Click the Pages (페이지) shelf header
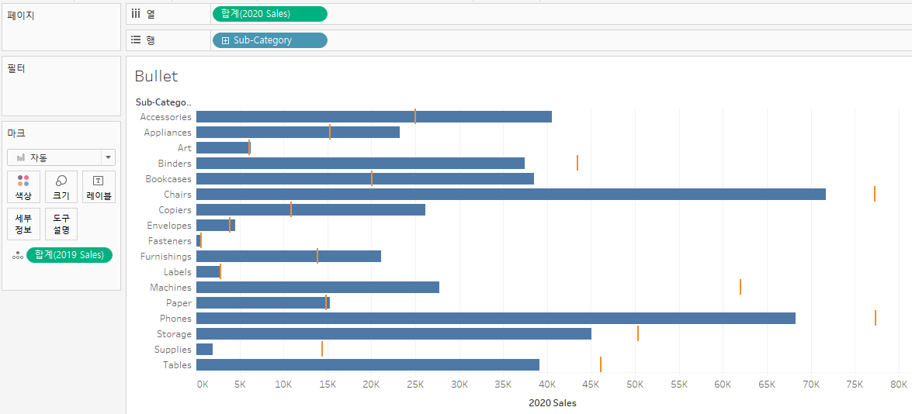This screenshot has width=912, height=414. (x=20, y=16)
